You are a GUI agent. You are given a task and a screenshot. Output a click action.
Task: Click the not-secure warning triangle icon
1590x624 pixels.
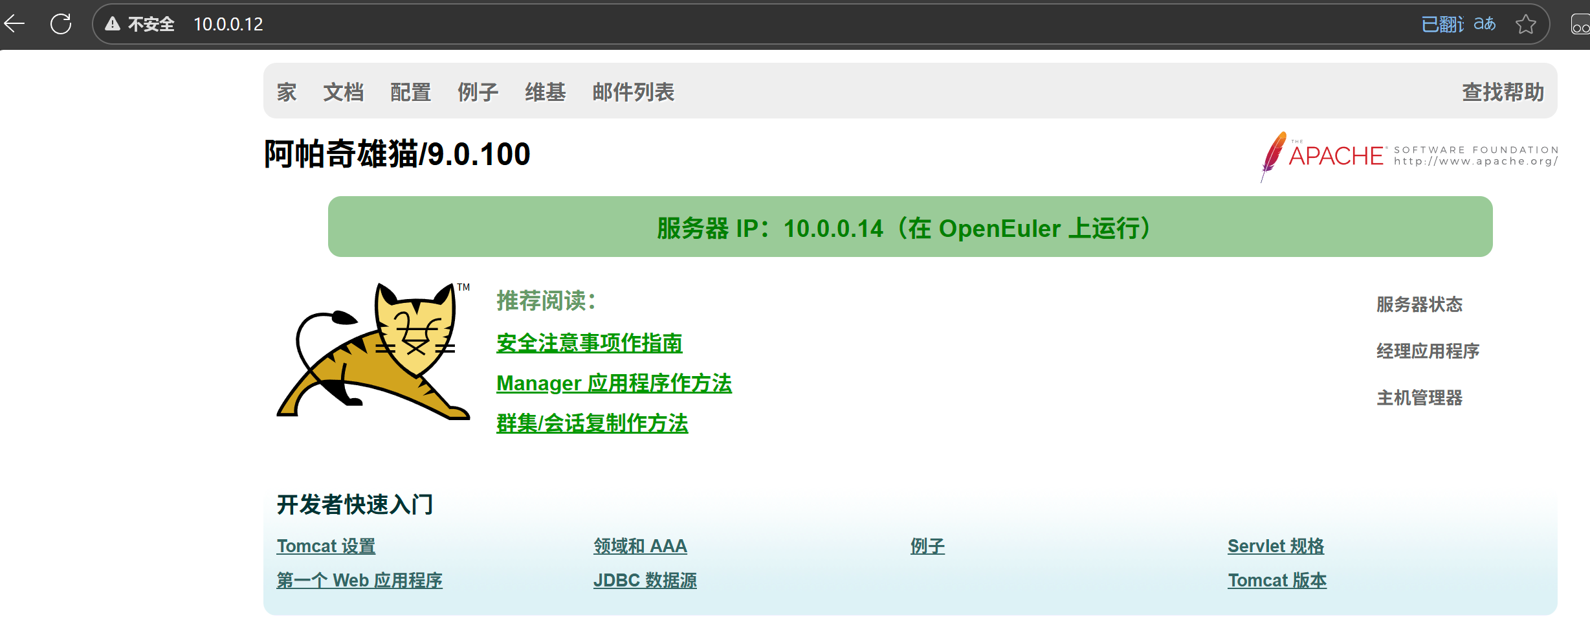point(113,24)
